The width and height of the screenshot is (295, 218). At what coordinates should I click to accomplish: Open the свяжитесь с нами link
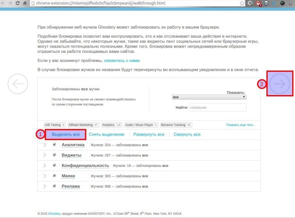(122, 60)
